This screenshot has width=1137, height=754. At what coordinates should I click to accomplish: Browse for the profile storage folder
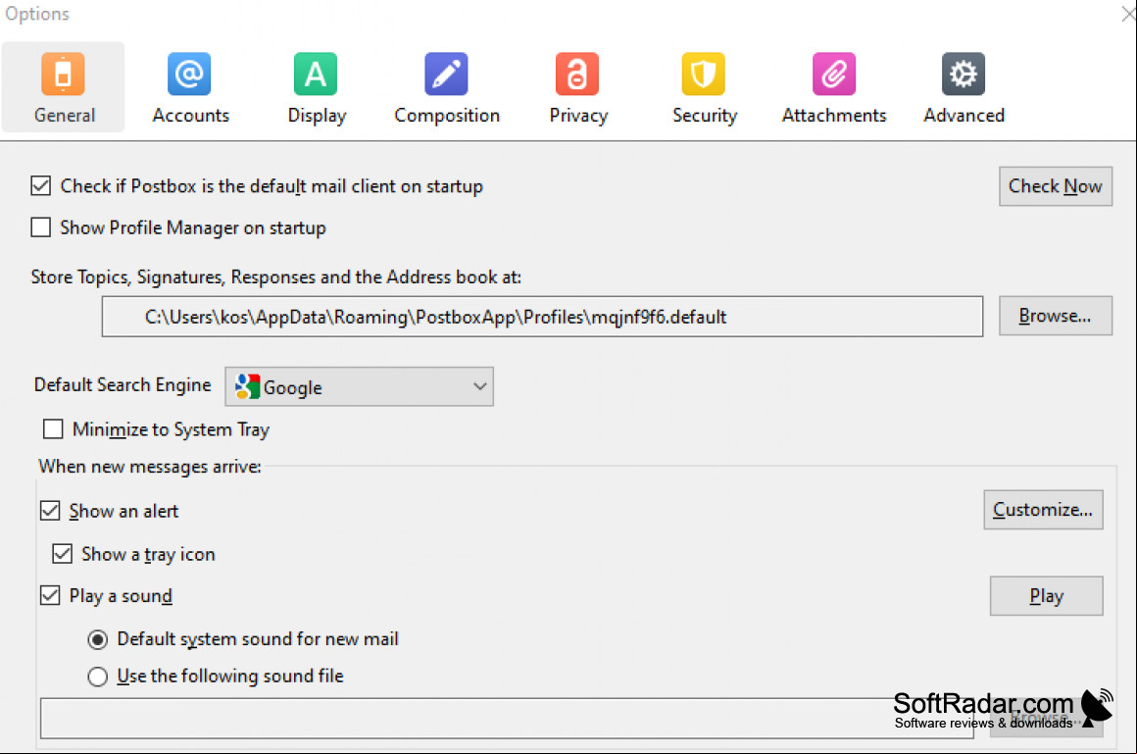(1055, 316)
